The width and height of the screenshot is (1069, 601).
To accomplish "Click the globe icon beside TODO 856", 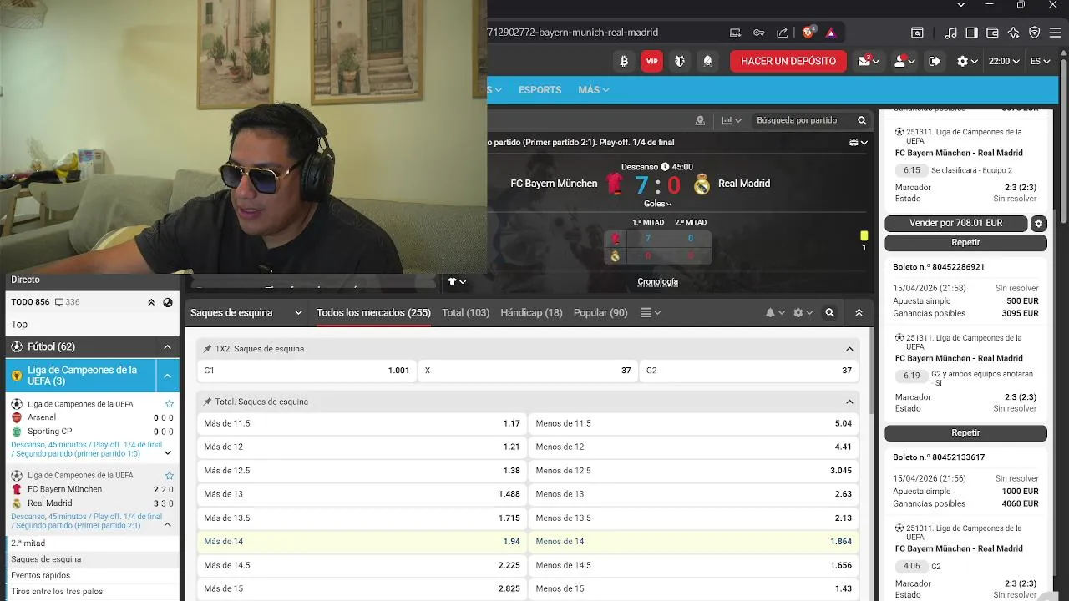I will 168,302.
